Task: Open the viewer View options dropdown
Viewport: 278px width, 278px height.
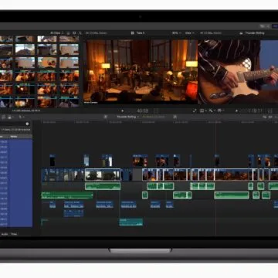Action: coord(190,33)
